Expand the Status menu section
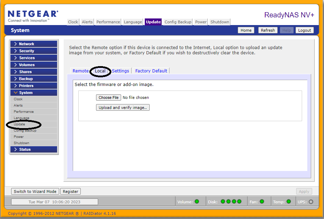The width and height of the screenshot is (324, 219). point(34,149)
